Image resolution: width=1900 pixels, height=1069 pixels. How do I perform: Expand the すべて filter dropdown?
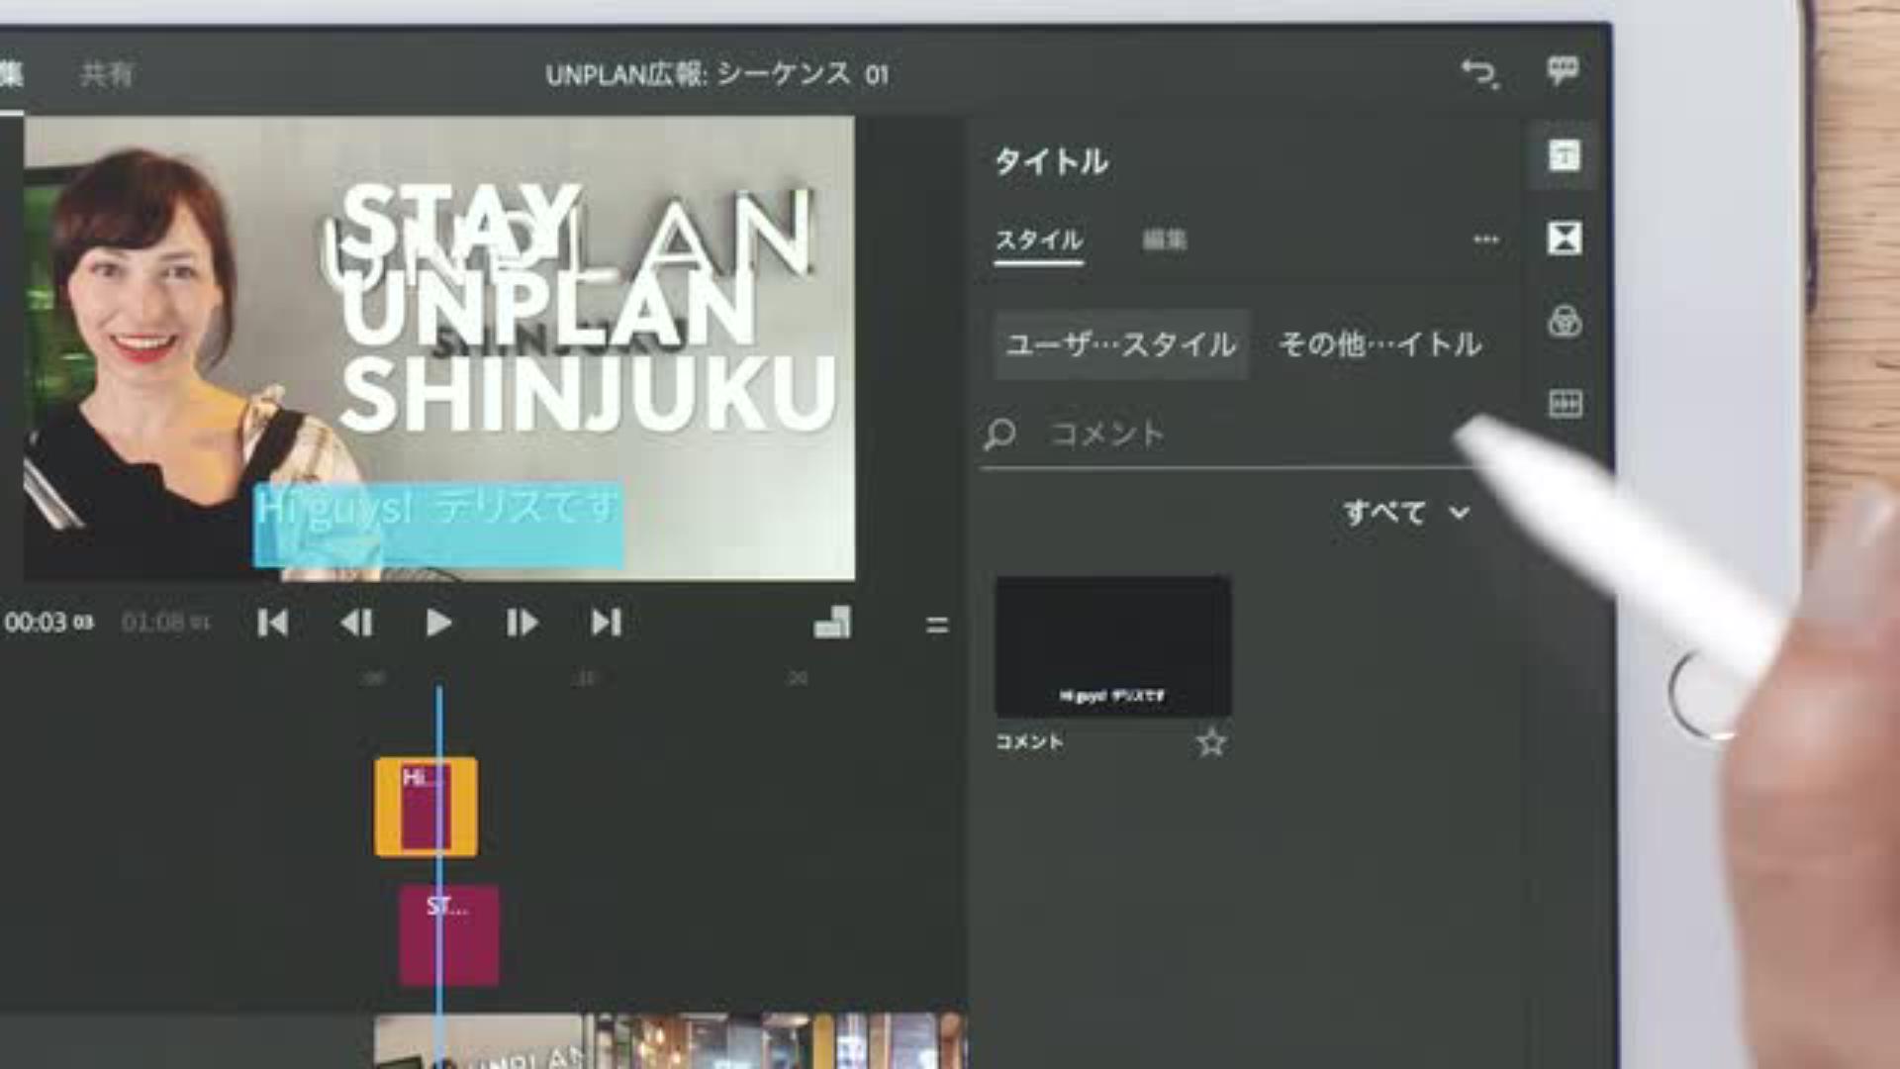click(1405, 513)
